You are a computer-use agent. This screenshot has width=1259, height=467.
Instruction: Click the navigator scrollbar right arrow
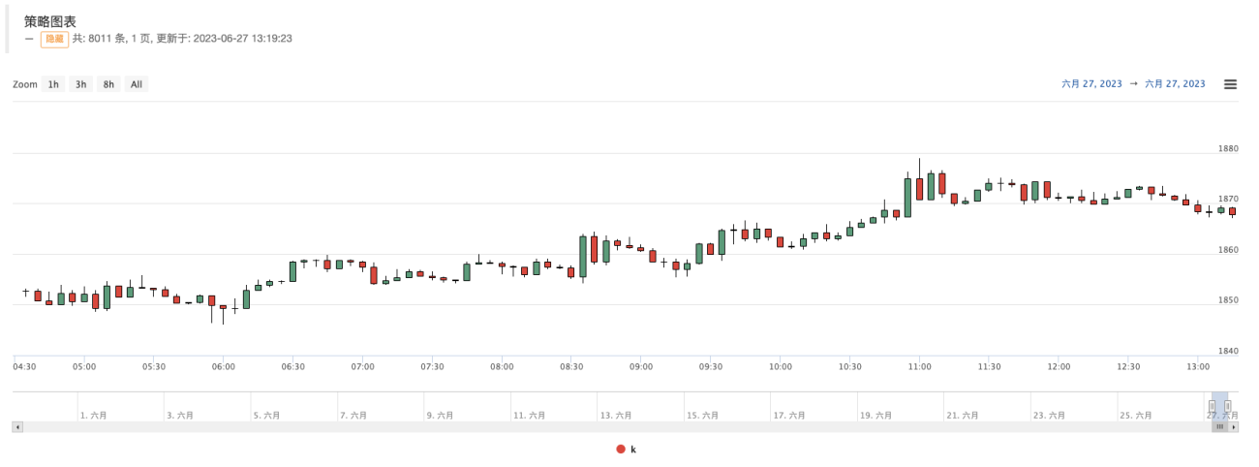pyautogui.click(x=1234, y=426)
